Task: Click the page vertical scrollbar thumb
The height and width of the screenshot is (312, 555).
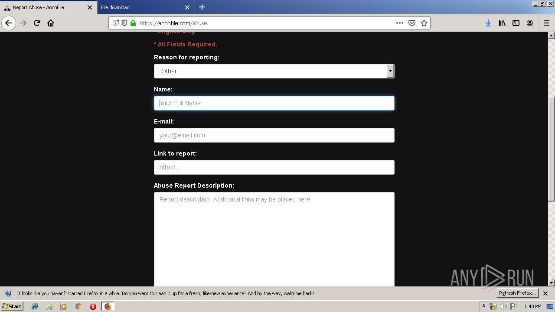Action: (x=552, y=149)
